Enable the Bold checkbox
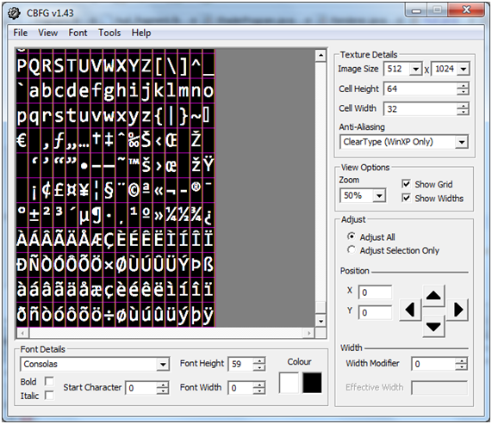The height and width of the screenshot is (424, 492). click(49, 381)
